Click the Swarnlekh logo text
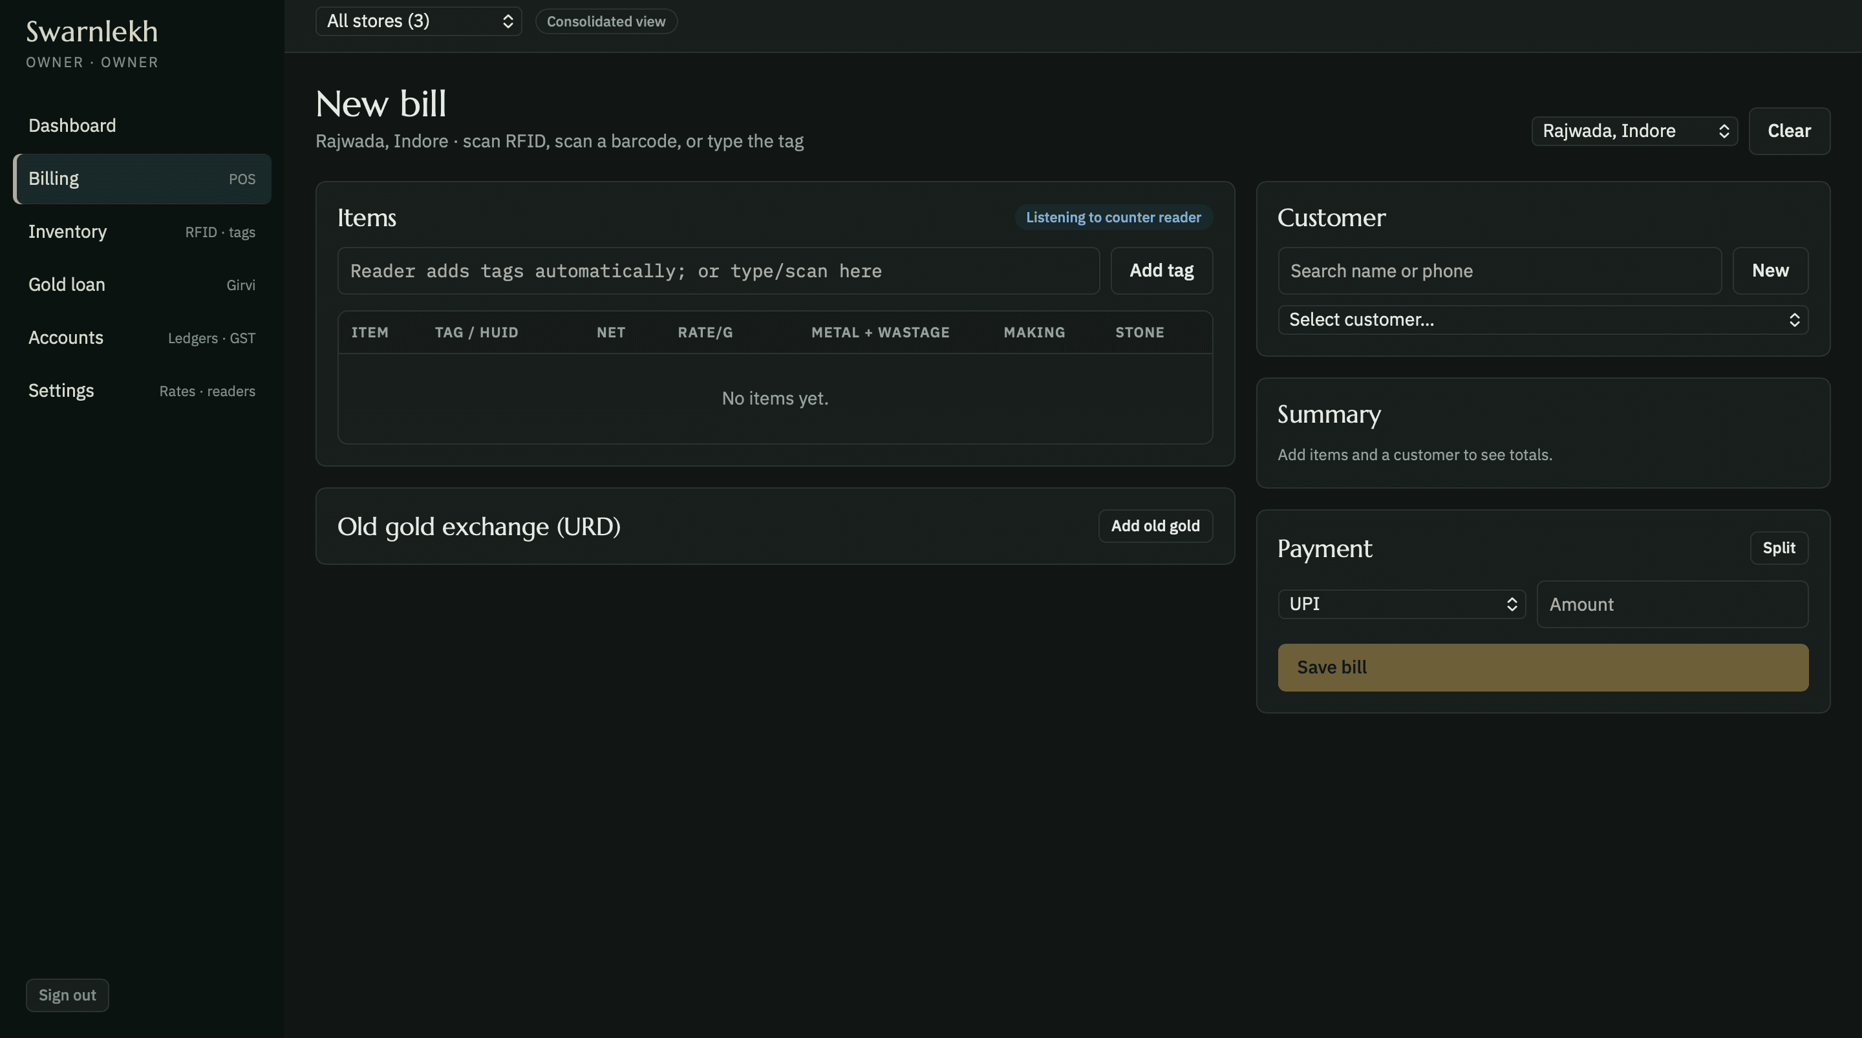The image size is (1862, 1038). coord(92,32)
